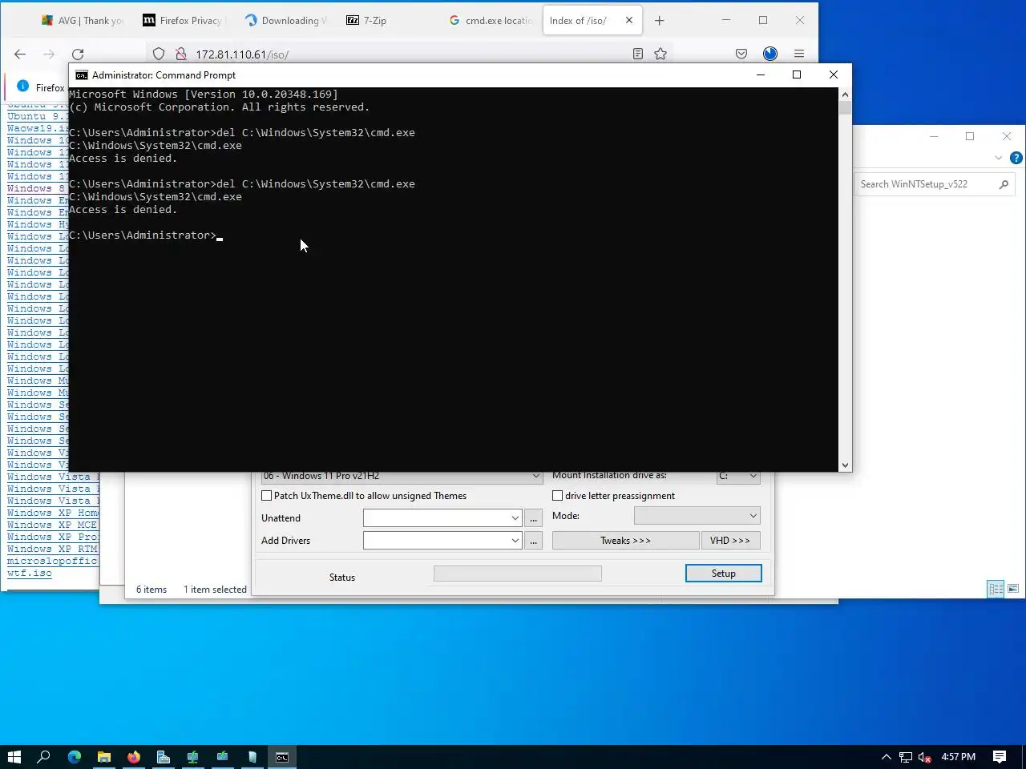This screenshot has height=769, width=1026.
Task: Switch to the Downloading tab
Action: pos(286,21)
